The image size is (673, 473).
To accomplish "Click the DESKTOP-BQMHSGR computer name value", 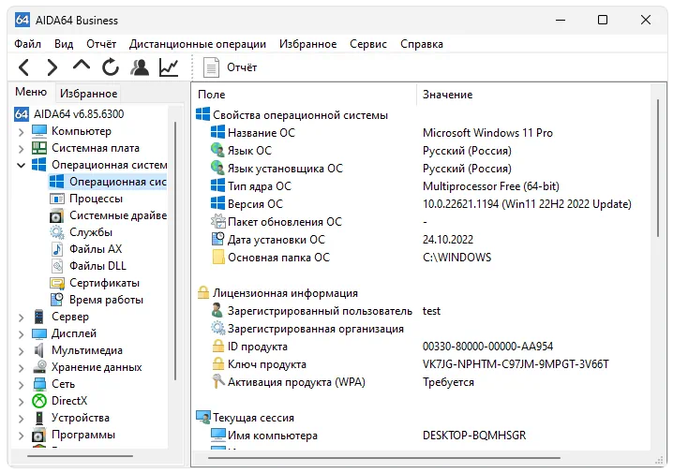I will click(474, 436).
